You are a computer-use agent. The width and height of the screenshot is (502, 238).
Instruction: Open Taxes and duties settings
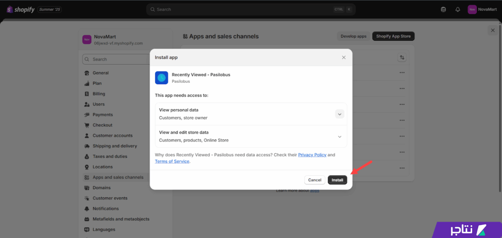coord(110,156)
